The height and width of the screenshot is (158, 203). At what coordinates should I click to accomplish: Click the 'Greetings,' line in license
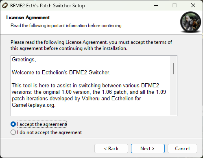coord(24,60)
